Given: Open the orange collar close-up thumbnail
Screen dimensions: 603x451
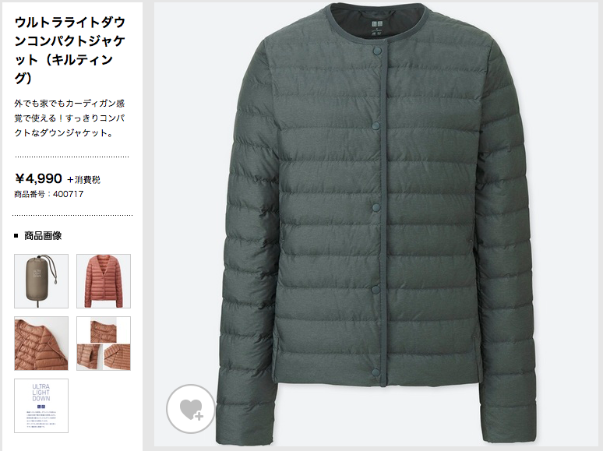Looking at the screenshot, I should (41, 344).
